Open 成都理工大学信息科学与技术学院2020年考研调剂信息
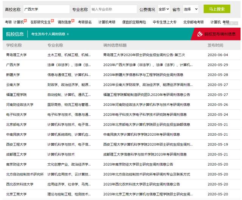This screenshot has width=242, height=200. pyautogui.click(x=145, y=154)
